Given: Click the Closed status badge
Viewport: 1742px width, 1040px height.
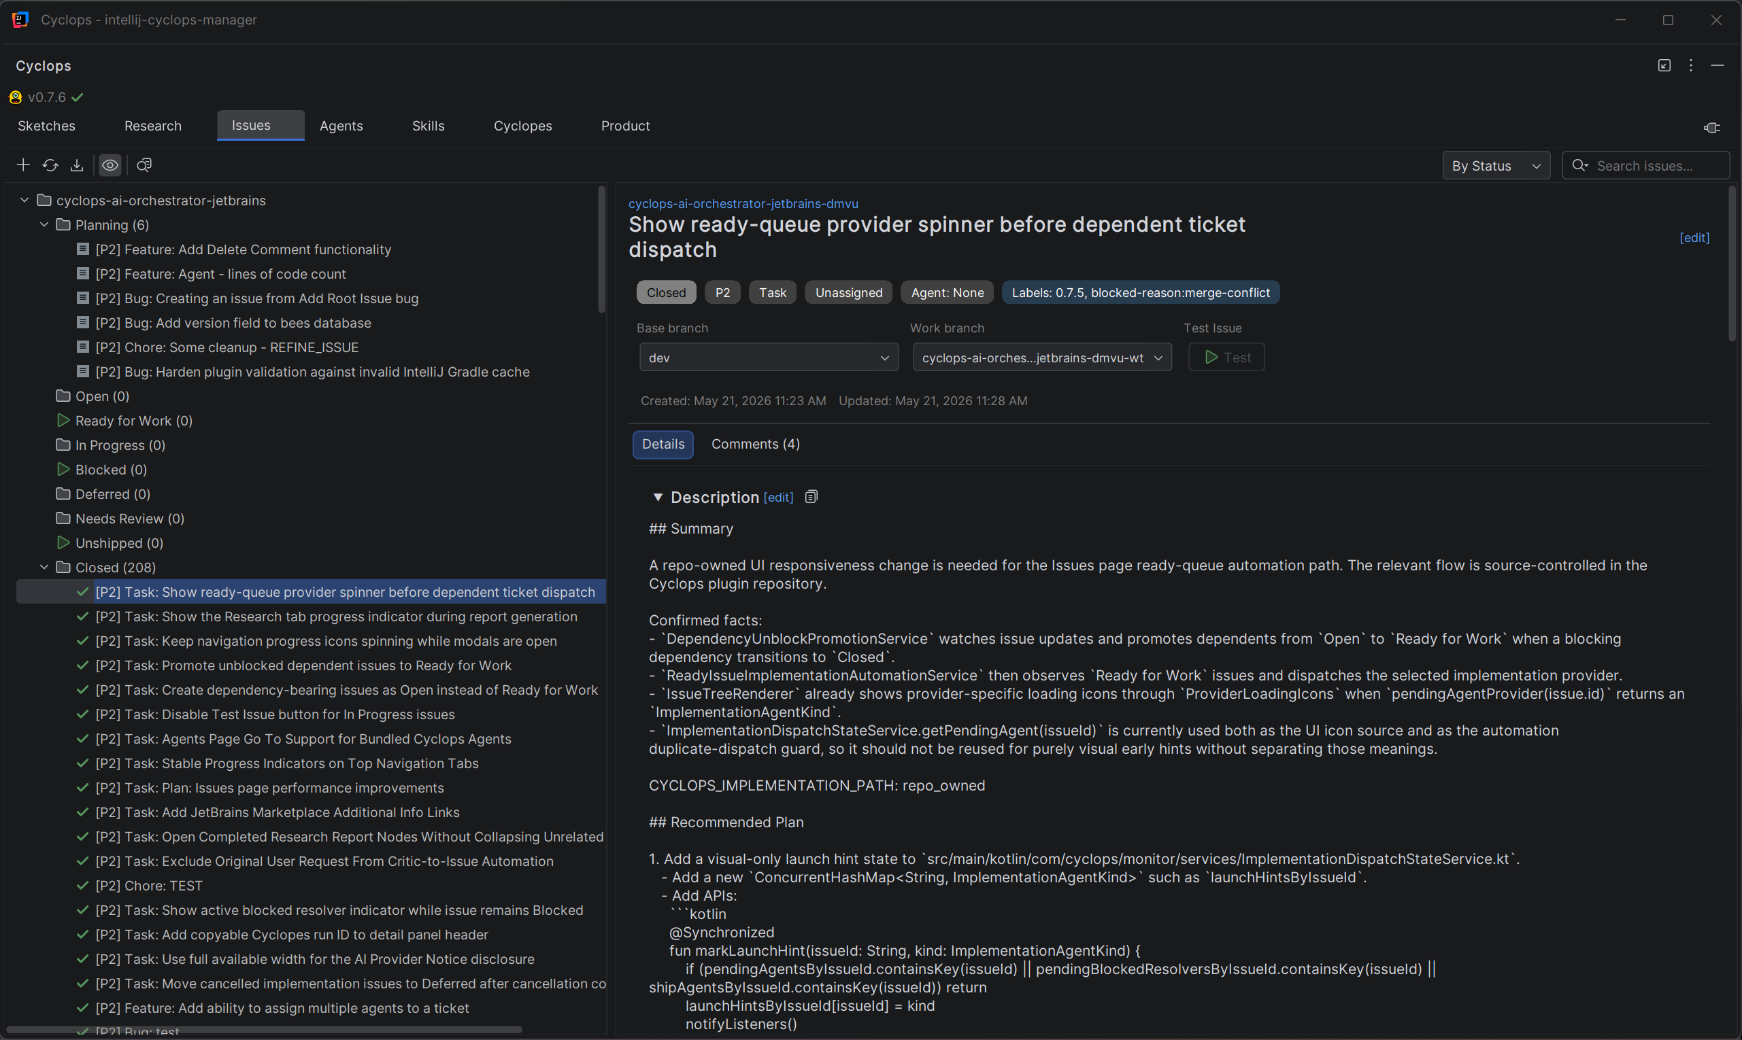Looking at the screenshot, I should (x=666, y=292).
